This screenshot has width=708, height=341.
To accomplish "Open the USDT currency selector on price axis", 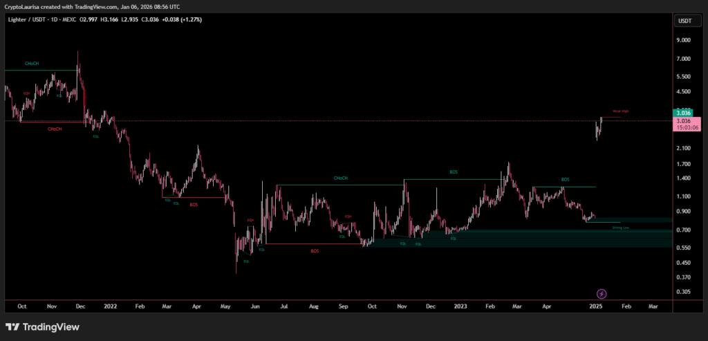I will pos(684,21).
